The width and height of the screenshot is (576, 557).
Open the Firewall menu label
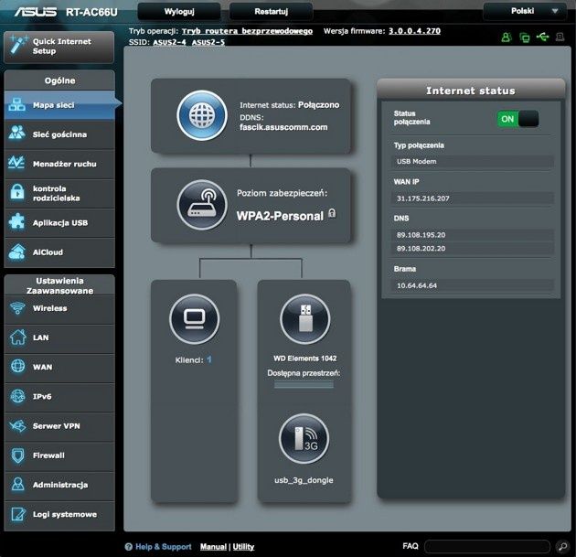48,455
